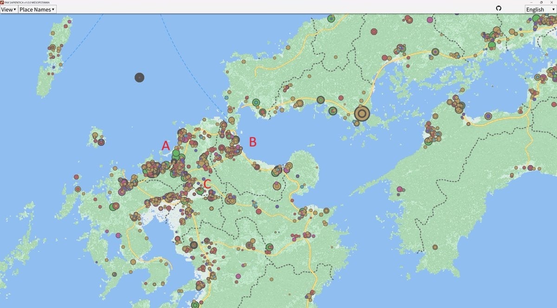Click the large green marker beside red label A
The width and height of the screenshot is (557, 308).
(x=176, y=153)
